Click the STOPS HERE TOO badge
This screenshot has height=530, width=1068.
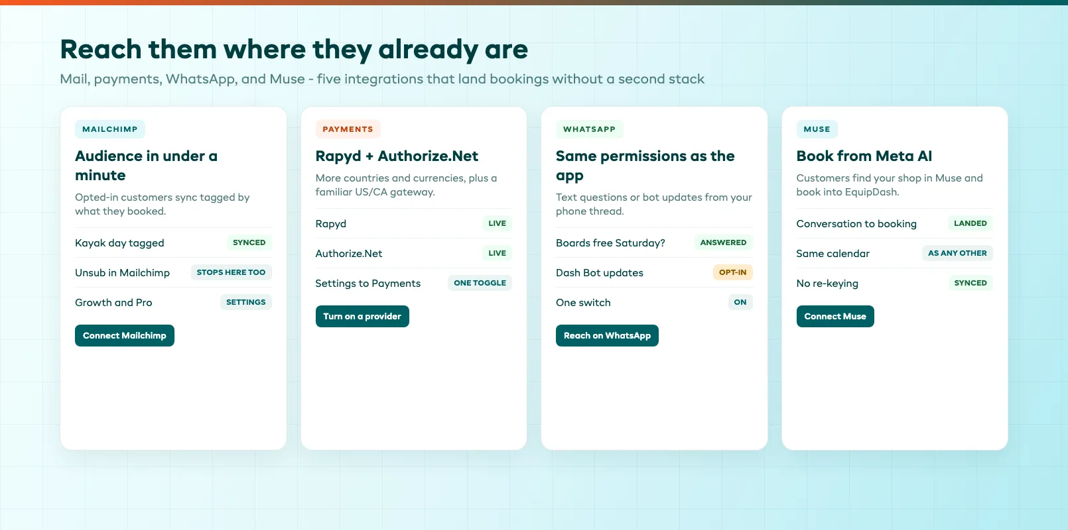(x=231, y=272)
